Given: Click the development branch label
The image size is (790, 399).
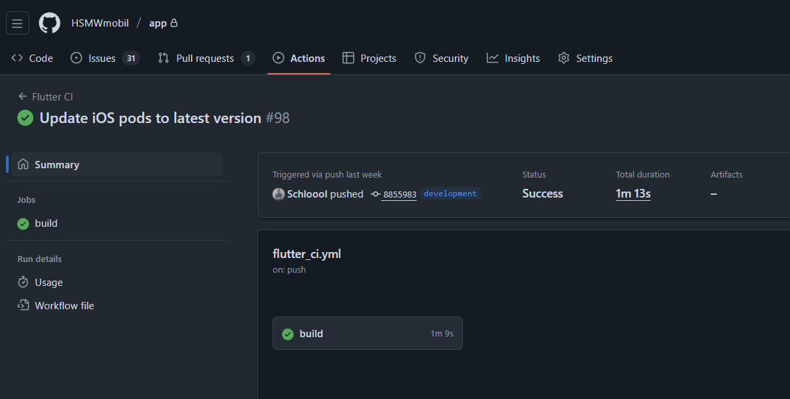Looking at the screenshot, I should click(450, 194).
